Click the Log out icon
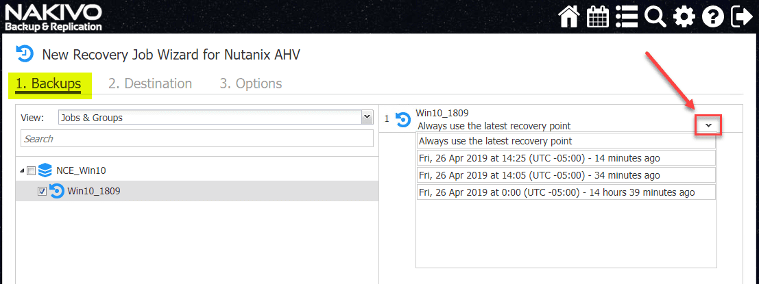759x284 pixels. tap(741, 16)
